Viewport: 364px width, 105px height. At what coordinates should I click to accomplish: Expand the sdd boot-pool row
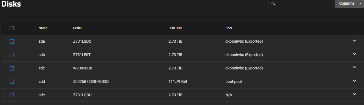[x=354, y=81]
